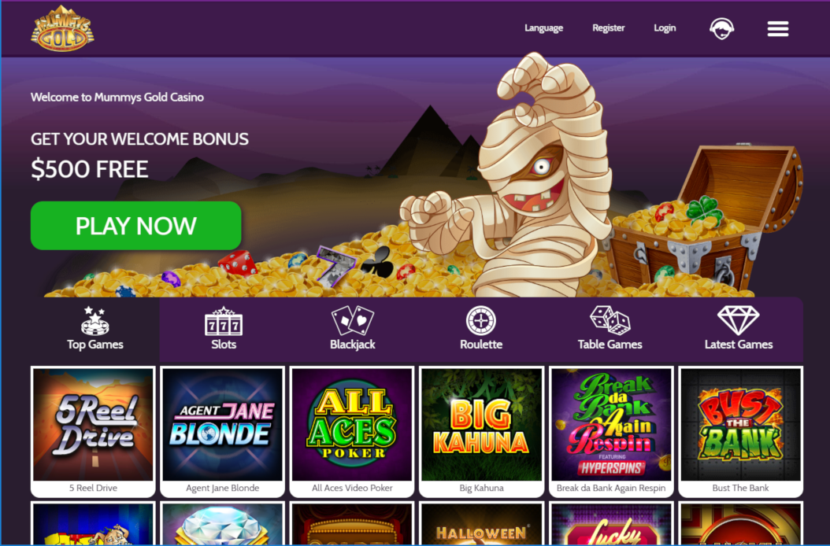Open the Big Kahuna game tile
Image resolution: width=830 pixels, height=546 pixels.
pyautogui.click(x=481, y=432)
